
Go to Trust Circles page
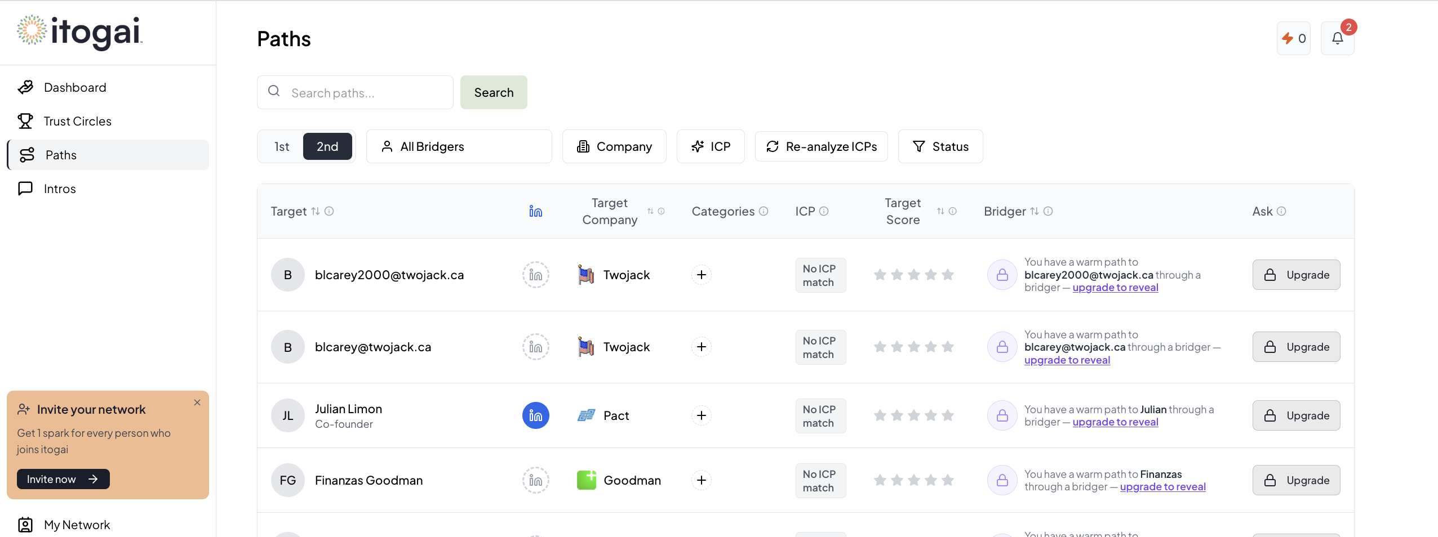pyautogui.click(x=77, y=121)
